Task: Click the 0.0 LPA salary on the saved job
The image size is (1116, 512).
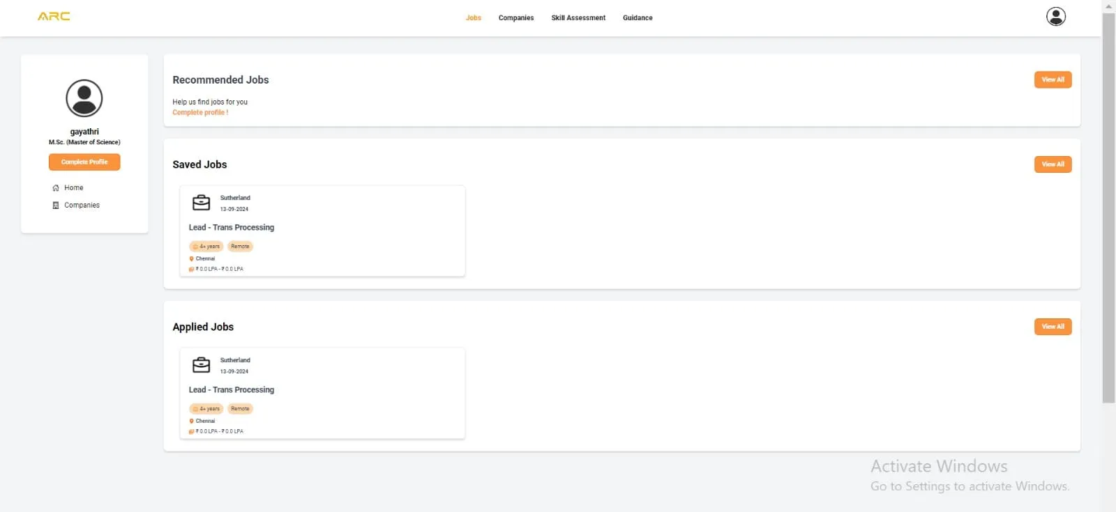Action: [220, 269]
